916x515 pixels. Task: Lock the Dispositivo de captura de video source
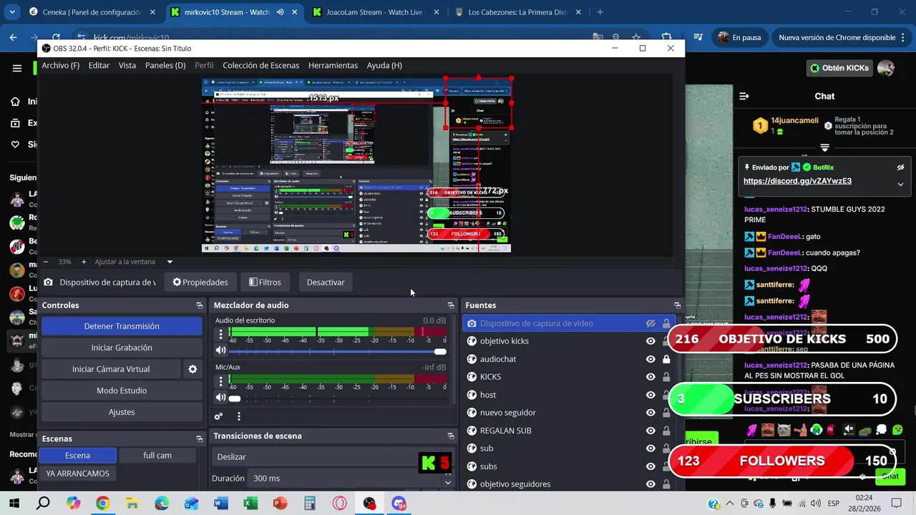coord(666,323)
